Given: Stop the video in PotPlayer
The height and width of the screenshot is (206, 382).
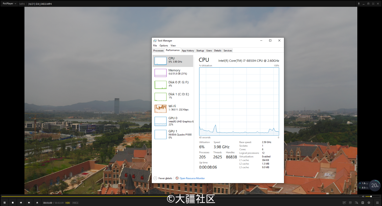Looking at the screenshot, I should click(13, 203).
